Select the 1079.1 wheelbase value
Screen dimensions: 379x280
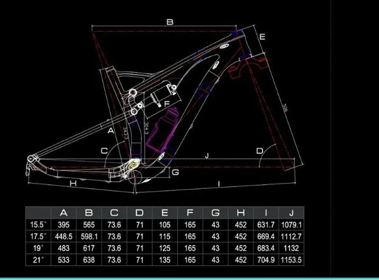[x=291, y=225]
